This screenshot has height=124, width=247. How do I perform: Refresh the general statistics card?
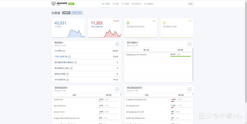(117, 44)
